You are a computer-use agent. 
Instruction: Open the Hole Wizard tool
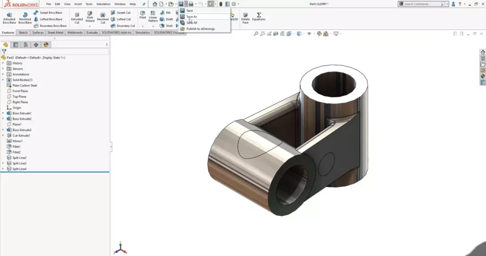[90, 17]
